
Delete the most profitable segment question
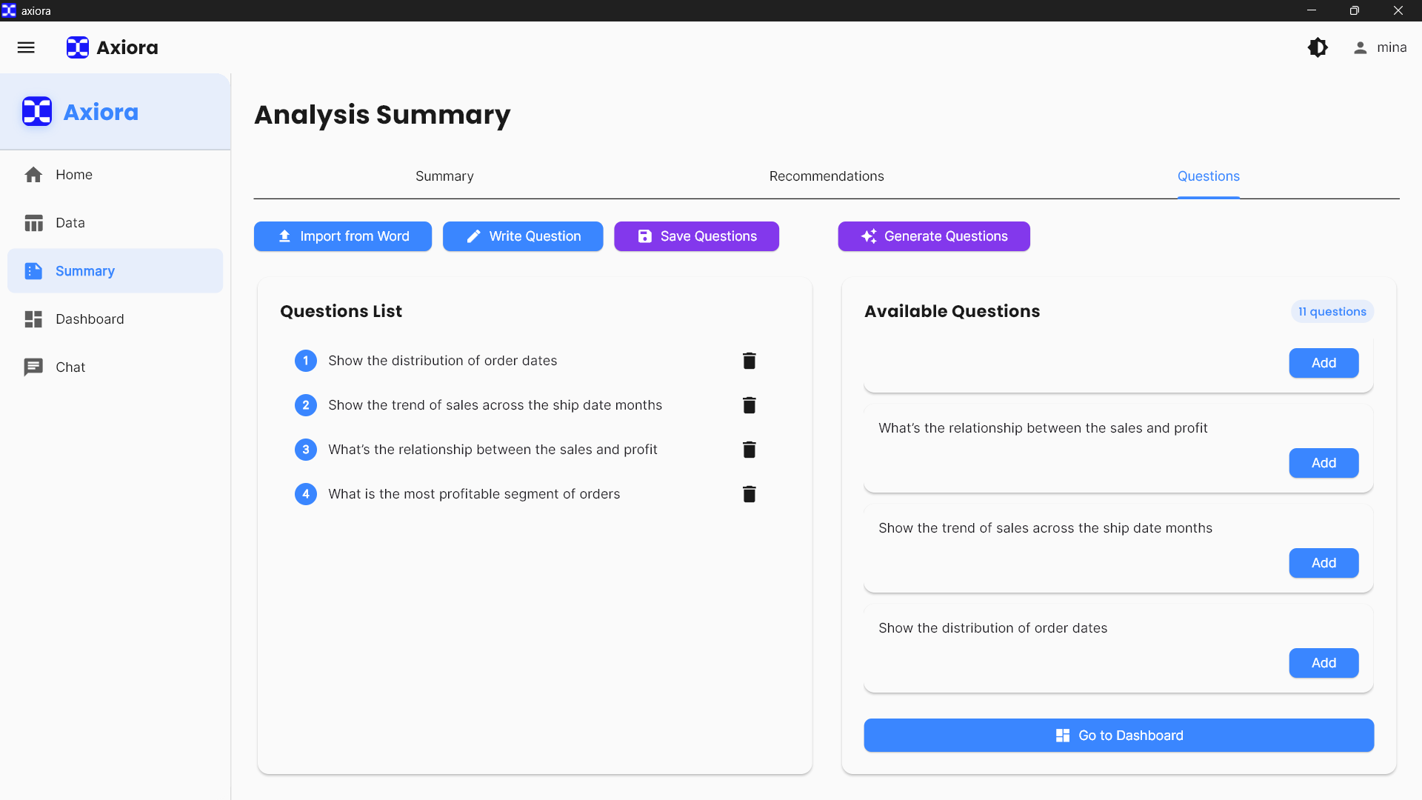click(749, 494)
